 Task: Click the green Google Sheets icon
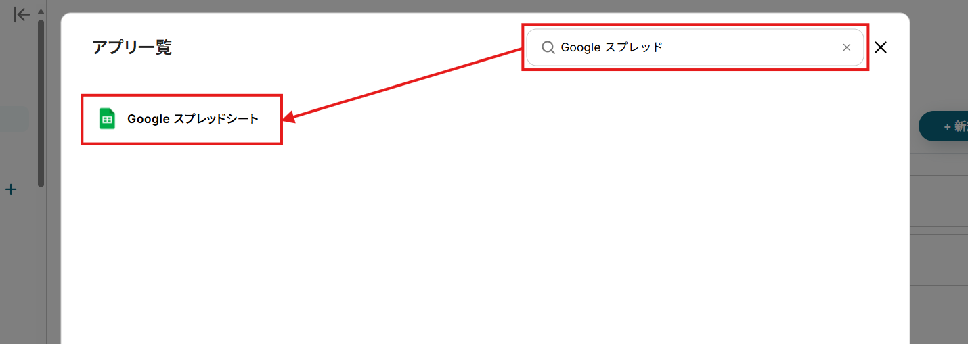pos(107,118)
